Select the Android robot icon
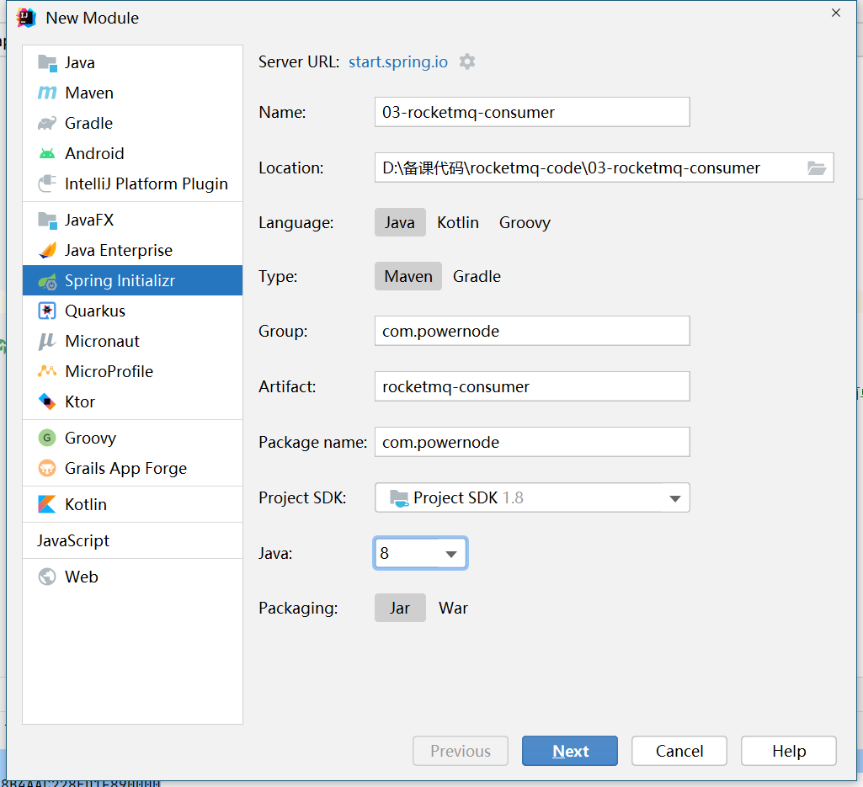The height and width of the screenshot is (787, 863). [x=47, y=154]
